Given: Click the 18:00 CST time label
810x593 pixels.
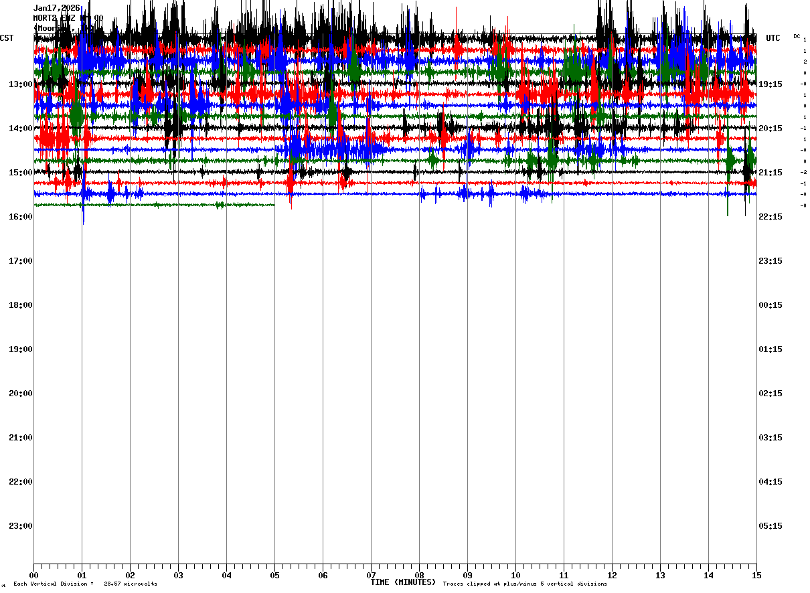Looking at the screenshot, I should tap(21, 305).
